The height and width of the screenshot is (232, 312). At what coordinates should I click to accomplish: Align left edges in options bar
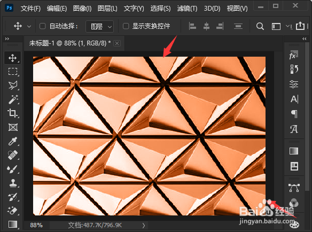192,26
